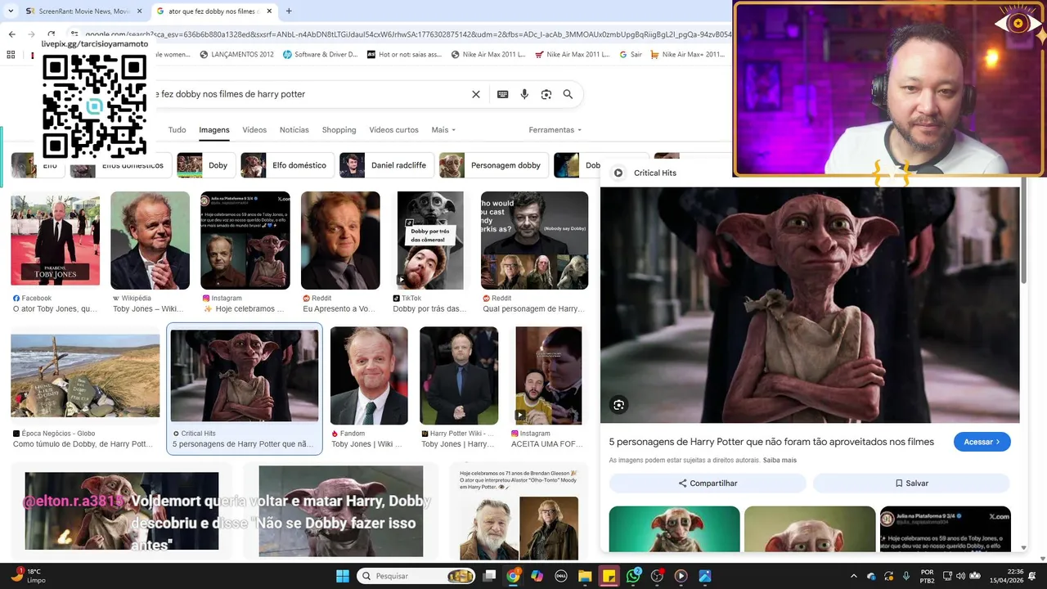Open a new browser tab
The height and width of the screenshot is (589, 1047).
(289, 11)
